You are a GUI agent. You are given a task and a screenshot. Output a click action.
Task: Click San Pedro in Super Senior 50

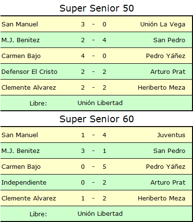click(169, 40)
